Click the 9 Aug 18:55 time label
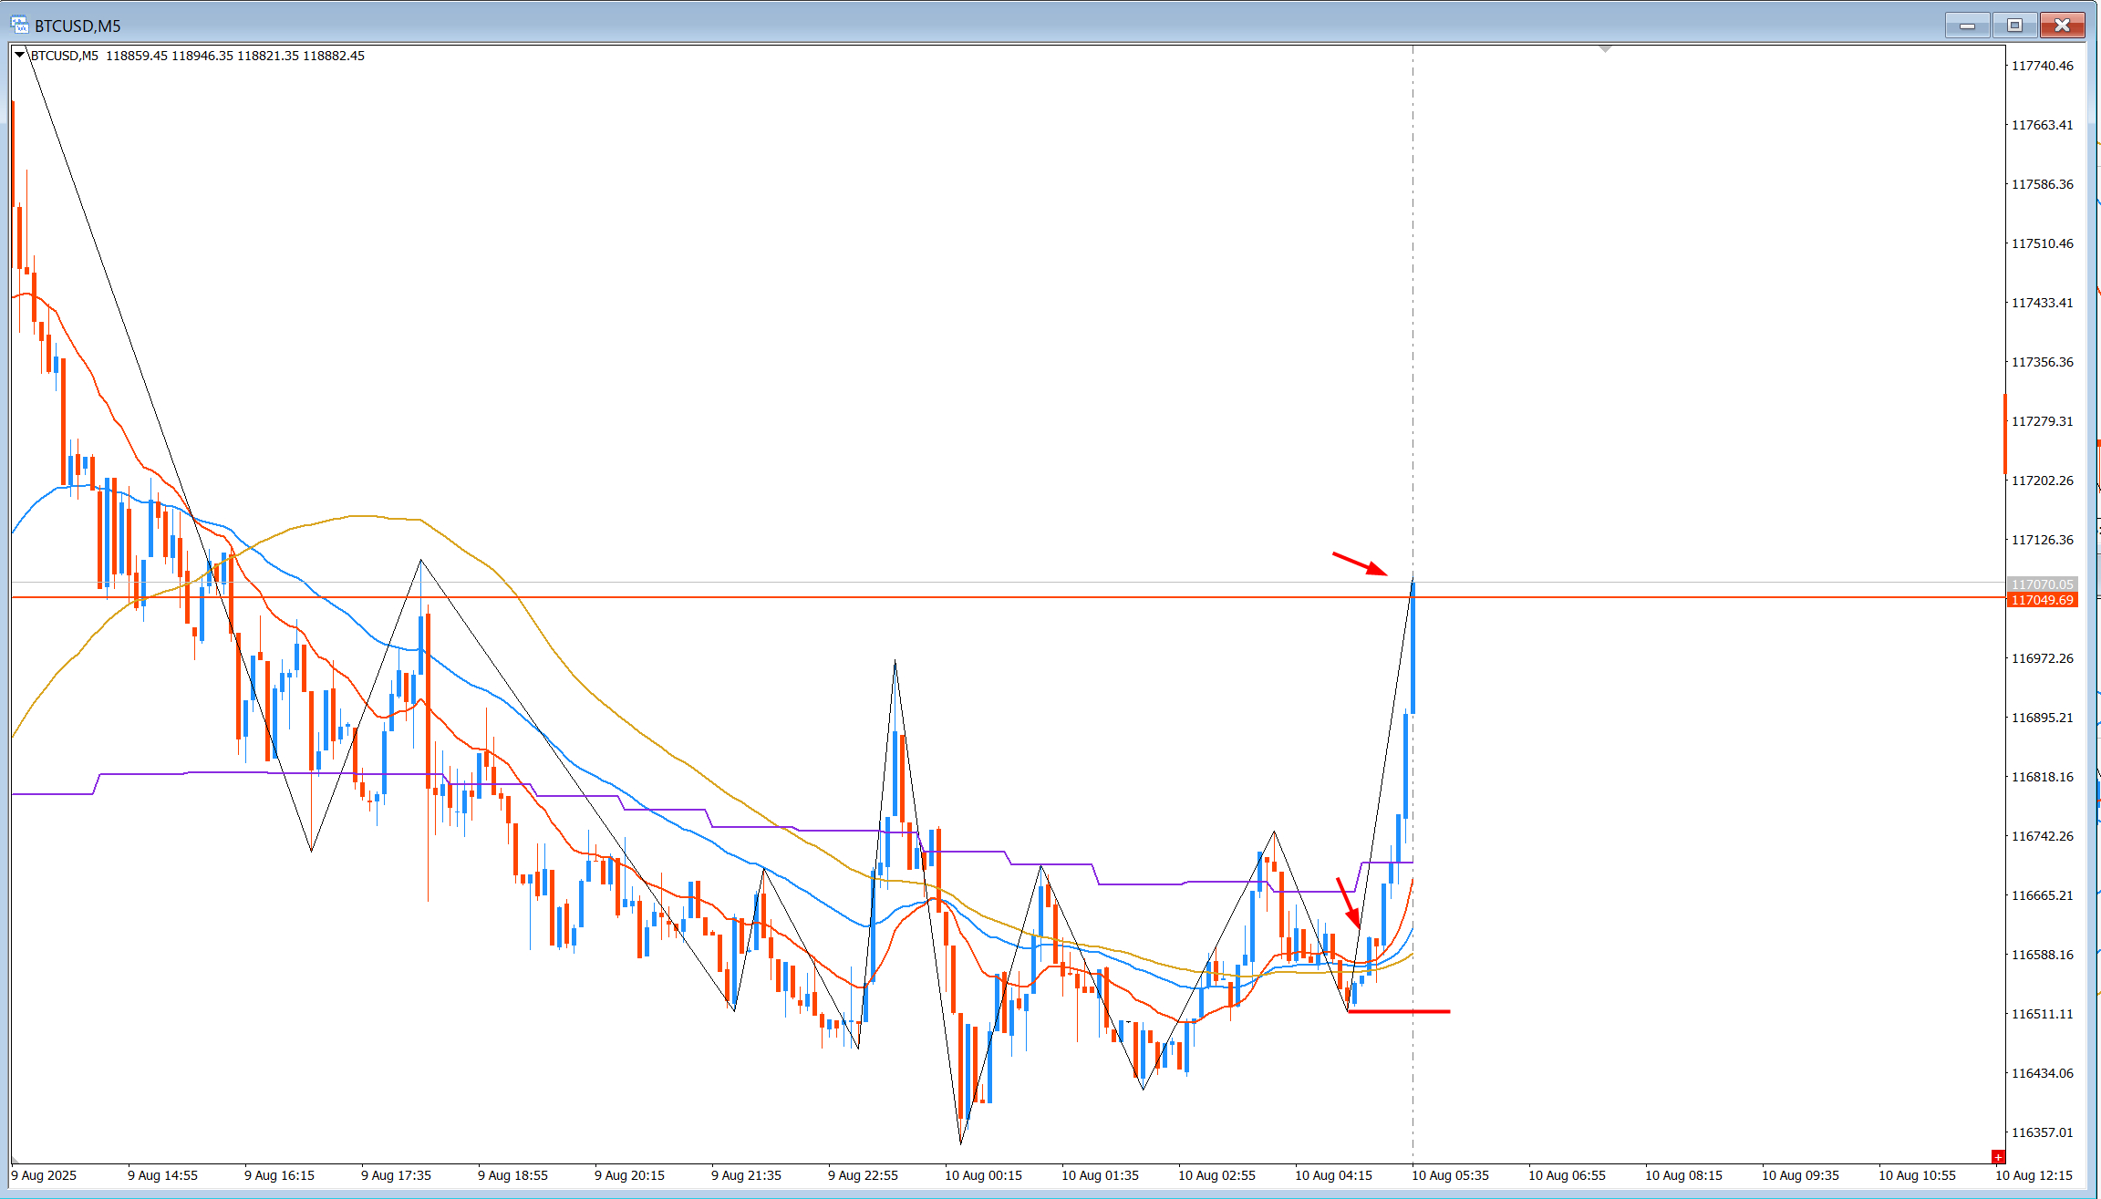Screen dimensions: 2101x1199 click(x=512, y=1175)
